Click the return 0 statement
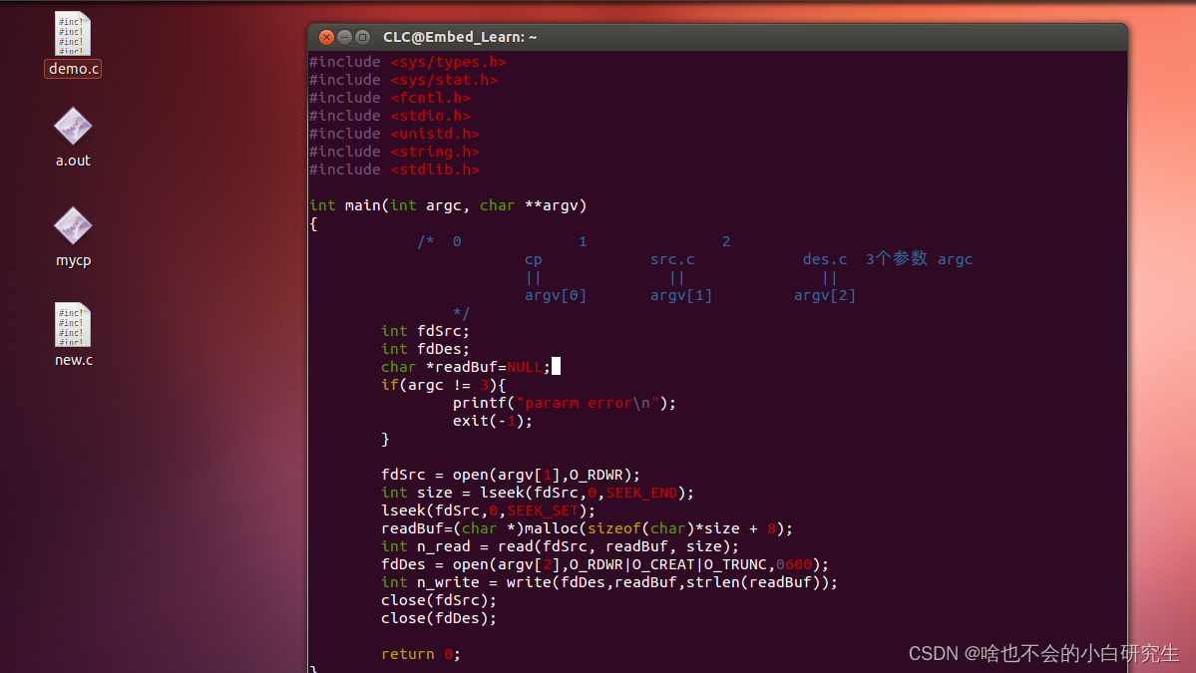The width and height of the screenshot is (1196, 673). 419,653
